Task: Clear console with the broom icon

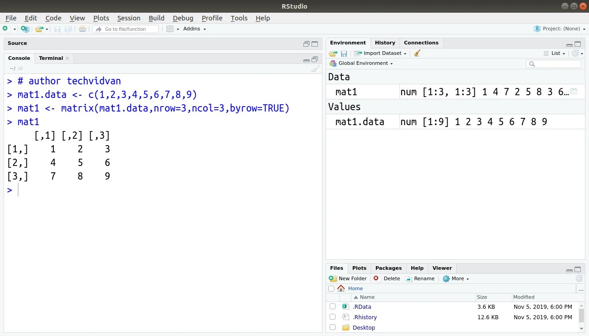Action: (315, 68)
